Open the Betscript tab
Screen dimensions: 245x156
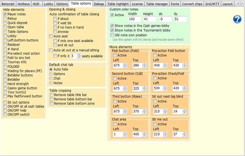(x=9, y=4)
